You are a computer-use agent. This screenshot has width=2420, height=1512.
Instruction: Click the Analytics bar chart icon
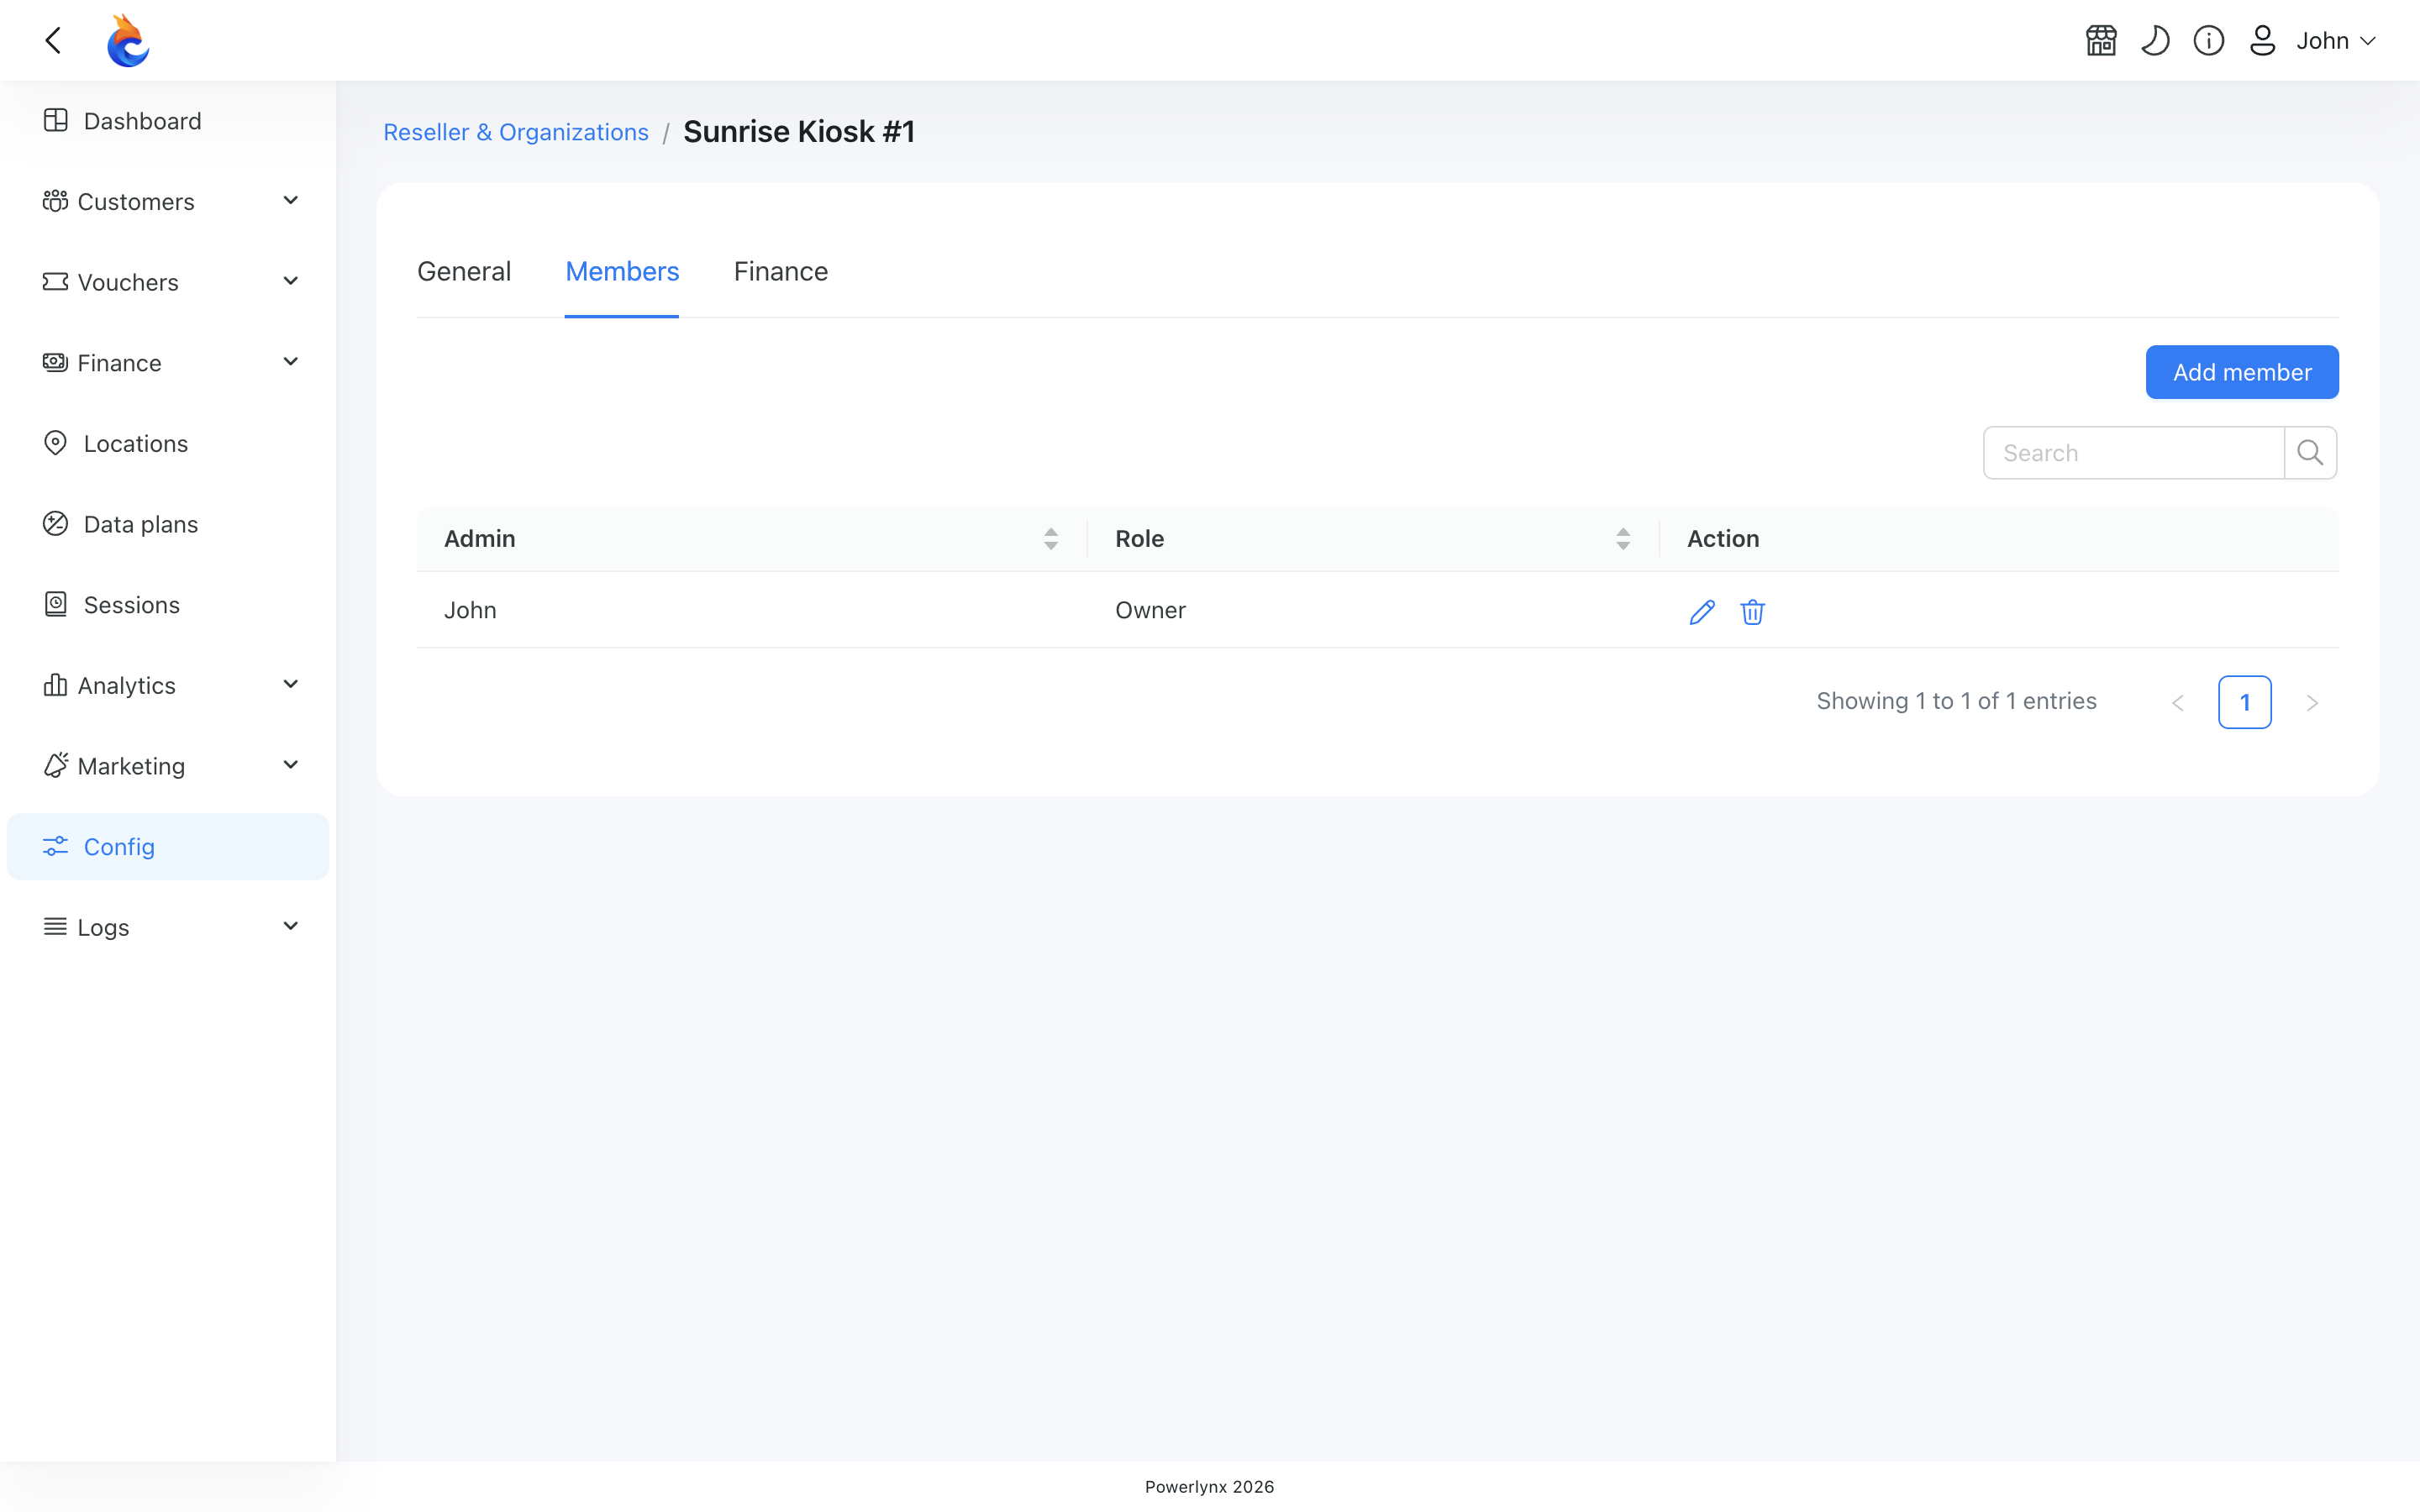(x=55, y=685)
